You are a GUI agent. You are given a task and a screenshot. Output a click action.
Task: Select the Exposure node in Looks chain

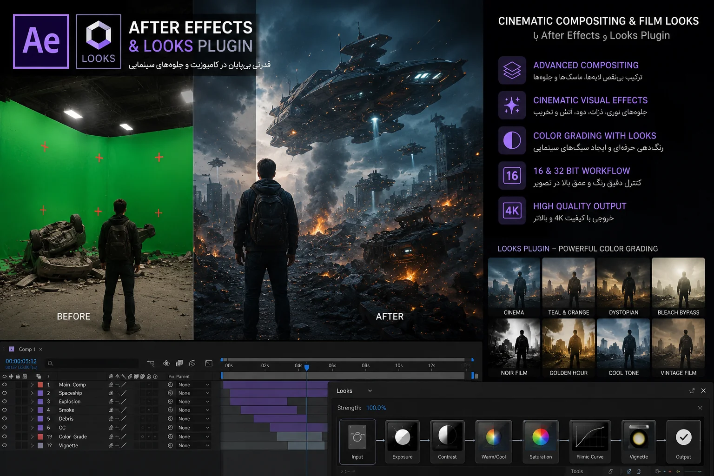[x=402, y=441]
